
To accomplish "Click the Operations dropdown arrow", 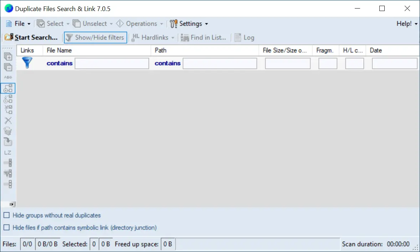I will coord(162,24).
